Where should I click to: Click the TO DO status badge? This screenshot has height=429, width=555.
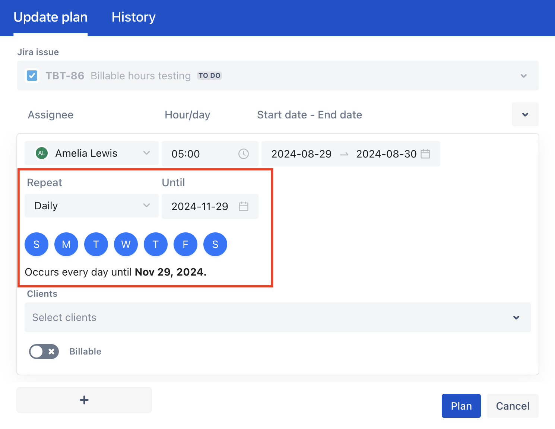209,76
